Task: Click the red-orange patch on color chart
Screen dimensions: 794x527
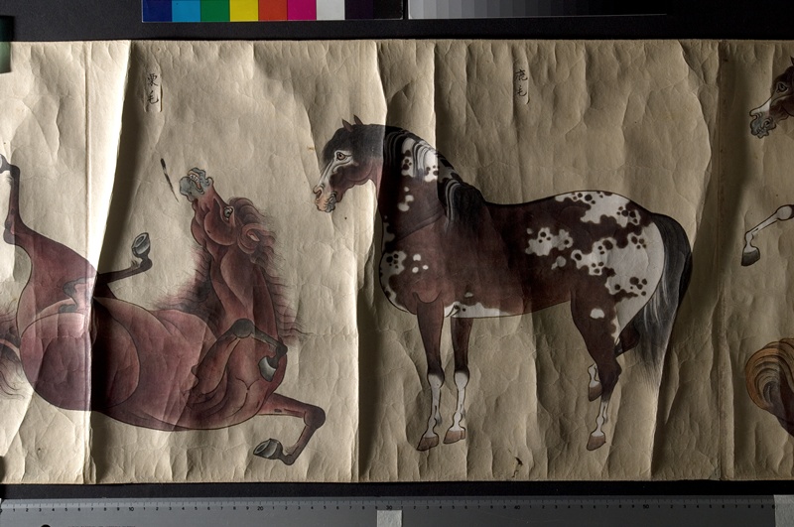Action: (272, 10)
